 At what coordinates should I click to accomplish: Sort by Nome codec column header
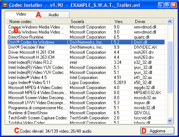pyautogui.click(x=37, y=22)
